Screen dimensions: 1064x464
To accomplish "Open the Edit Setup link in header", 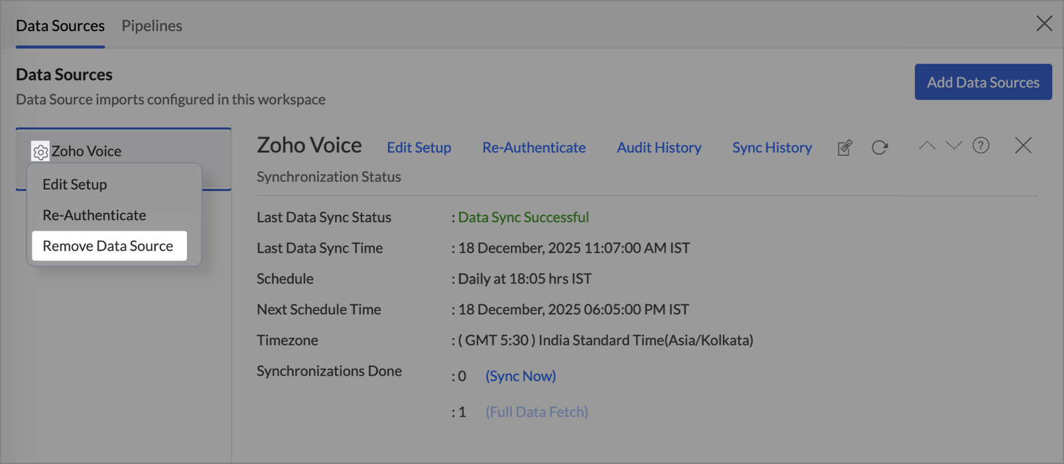I will pos(419,147).
